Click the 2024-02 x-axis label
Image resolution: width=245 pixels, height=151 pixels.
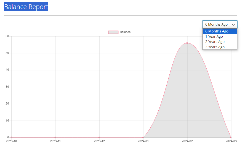[187, 141]
